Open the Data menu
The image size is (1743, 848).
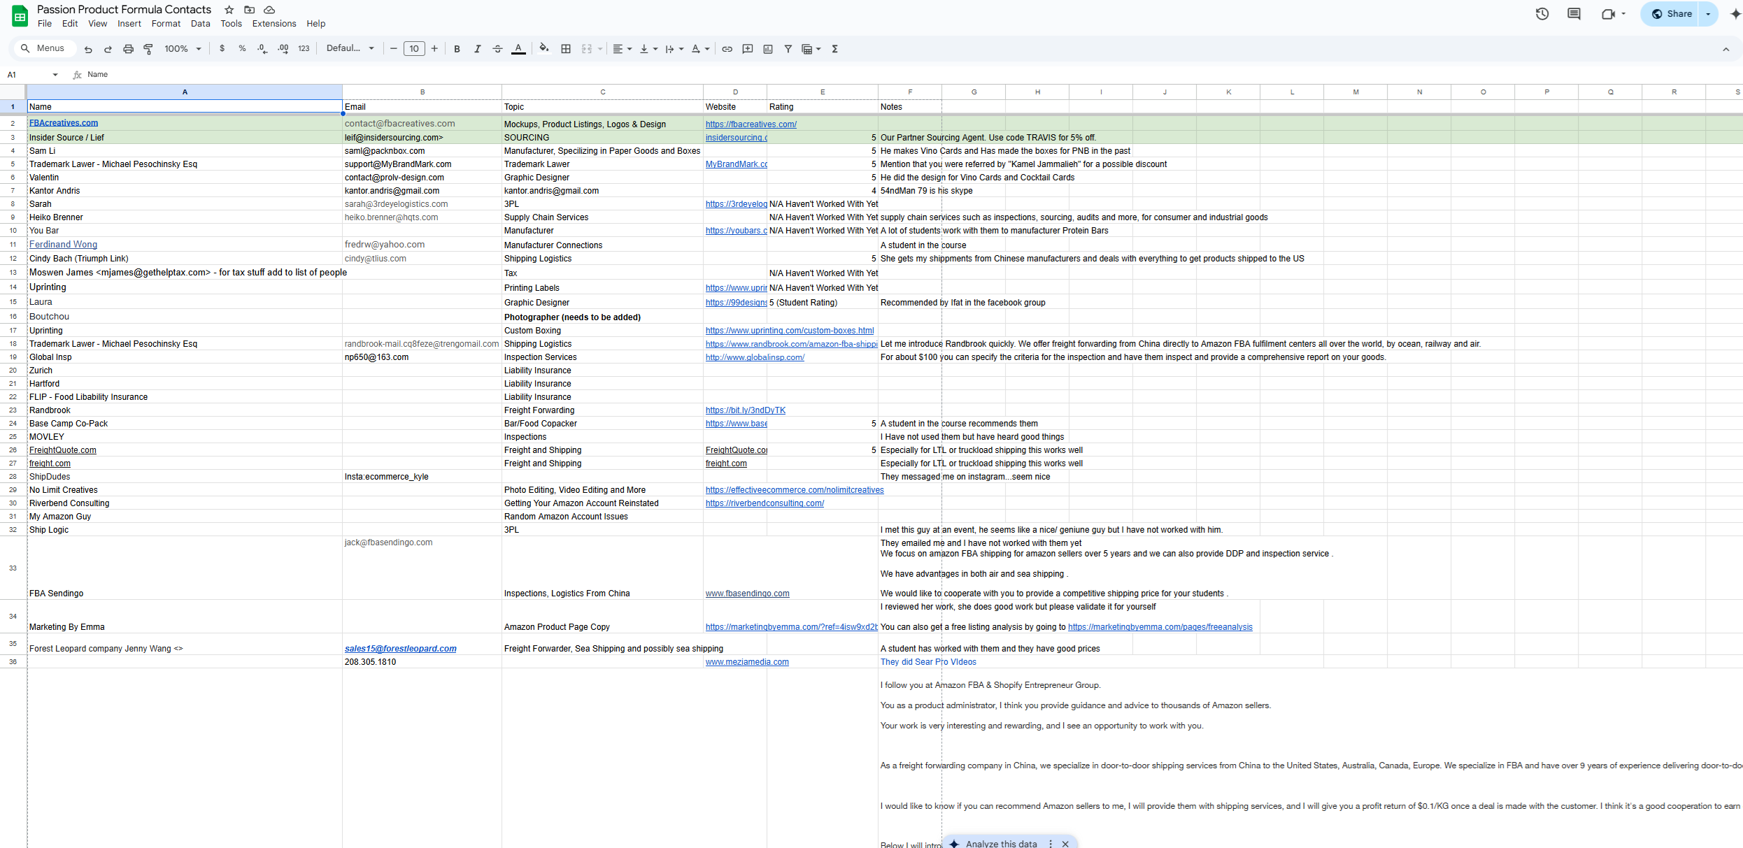[200, 24]
